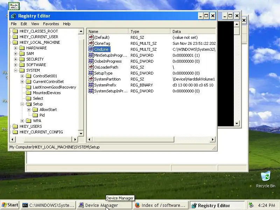Expand the AllowStart key
The image size is (280, 210).
29,110
